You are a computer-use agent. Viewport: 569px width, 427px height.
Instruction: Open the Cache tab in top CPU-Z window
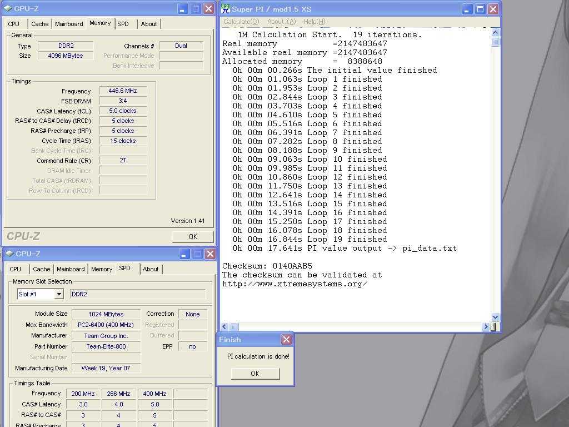[40, 24]
